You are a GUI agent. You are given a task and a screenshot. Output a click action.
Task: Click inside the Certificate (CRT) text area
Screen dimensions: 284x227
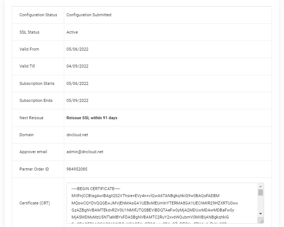(x=162, y=203)
